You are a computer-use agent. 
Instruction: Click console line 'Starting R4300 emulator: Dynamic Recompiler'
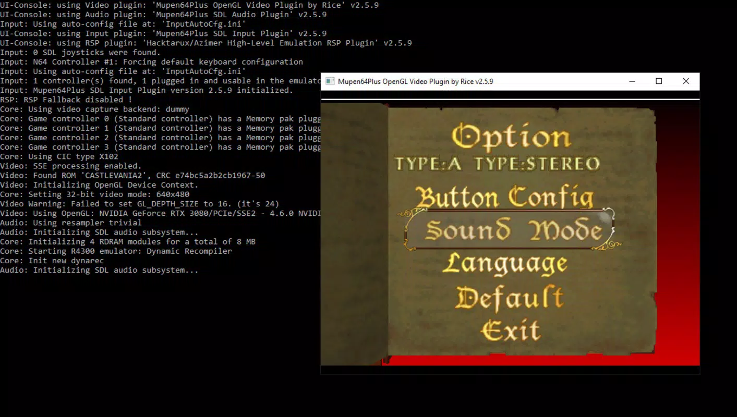coord(116,251)
